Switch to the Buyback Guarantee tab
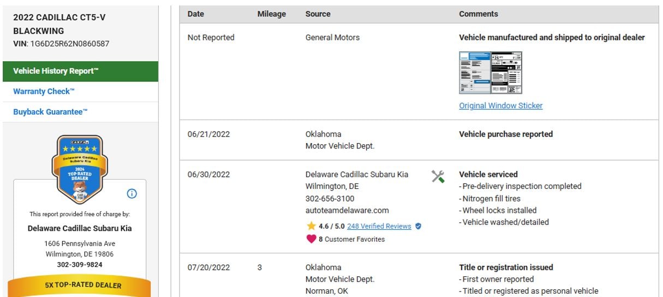The height and width of the screenshot is (297, 663). pyautogui.click(x=50, y=112)
